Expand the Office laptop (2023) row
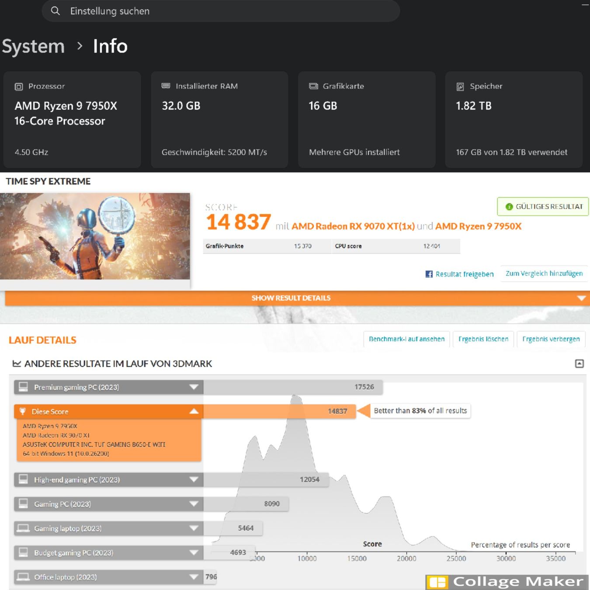590x590 pixels. [x=194, y=577]
